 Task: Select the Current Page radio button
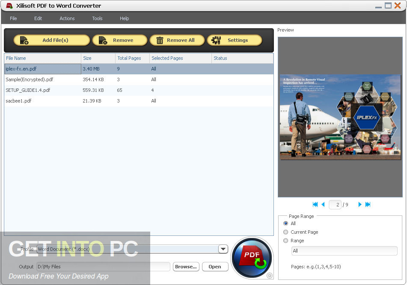[286, 232]
